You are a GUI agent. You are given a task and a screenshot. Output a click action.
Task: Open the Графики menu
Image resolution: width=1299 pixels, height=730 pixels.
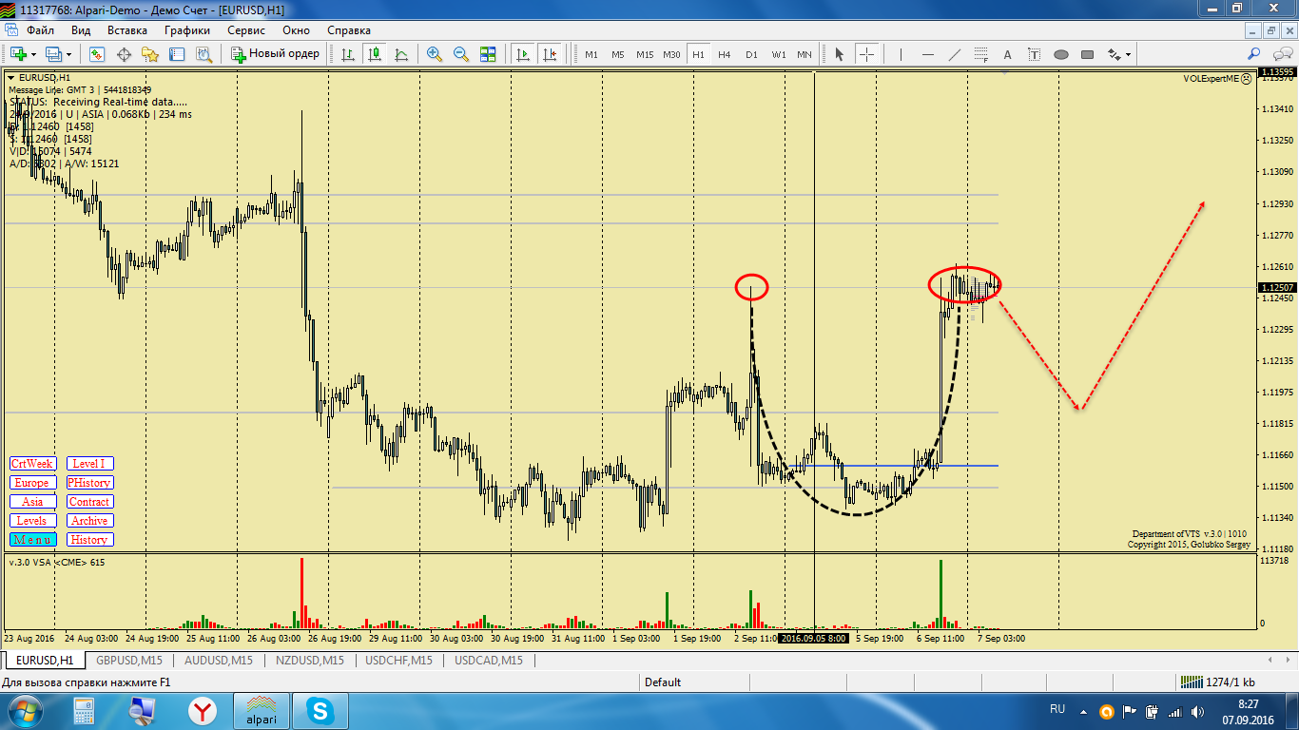coord(187,29)
